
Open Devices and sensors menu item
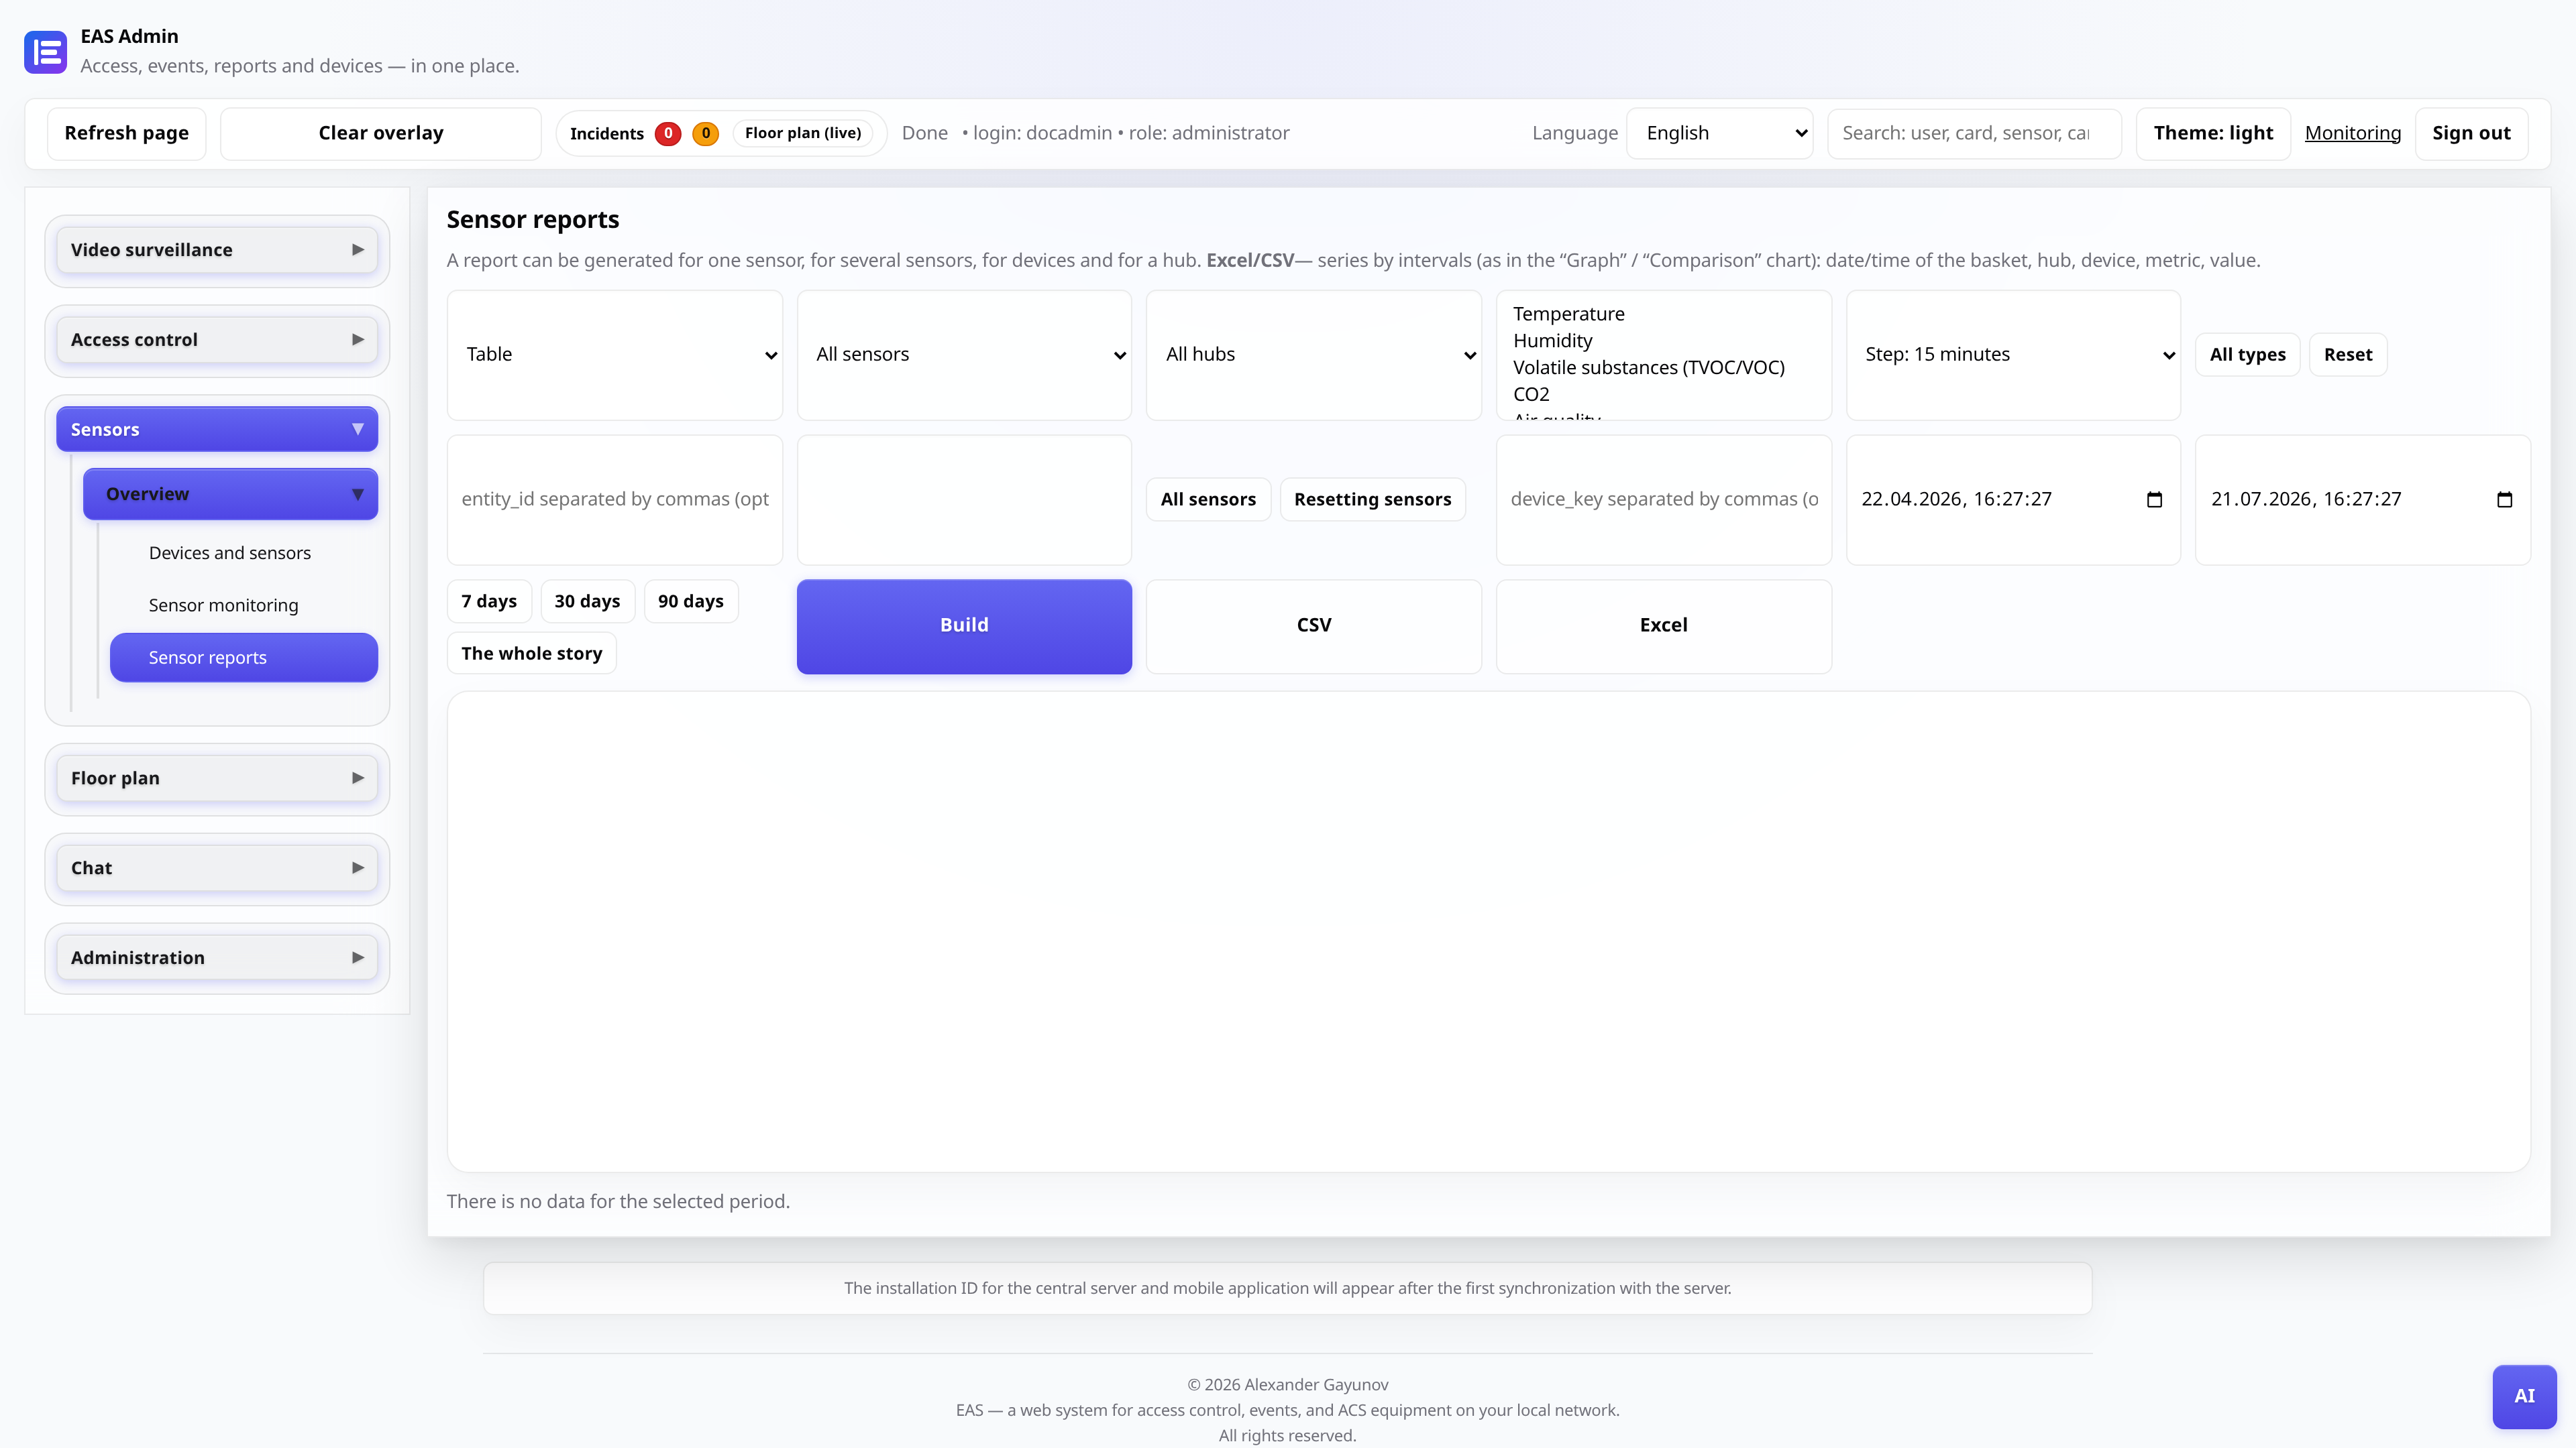[229, 552]
